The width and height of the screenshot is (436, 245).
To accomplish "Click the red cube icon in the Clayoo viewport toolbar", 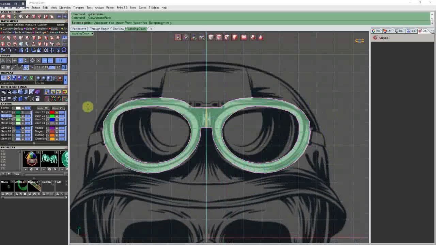I will coord(235,37).
